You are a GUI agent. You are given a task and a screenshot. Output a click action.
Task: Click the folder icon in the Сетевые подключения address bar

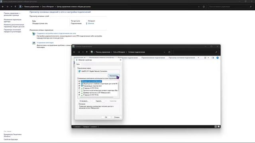[92, 52]
